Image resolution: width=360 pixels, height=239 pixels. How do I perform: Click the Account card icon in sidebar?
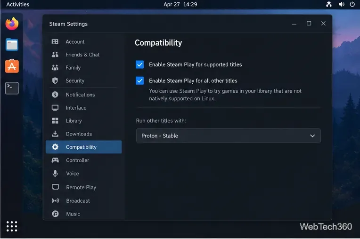click(x=55, y=42)
